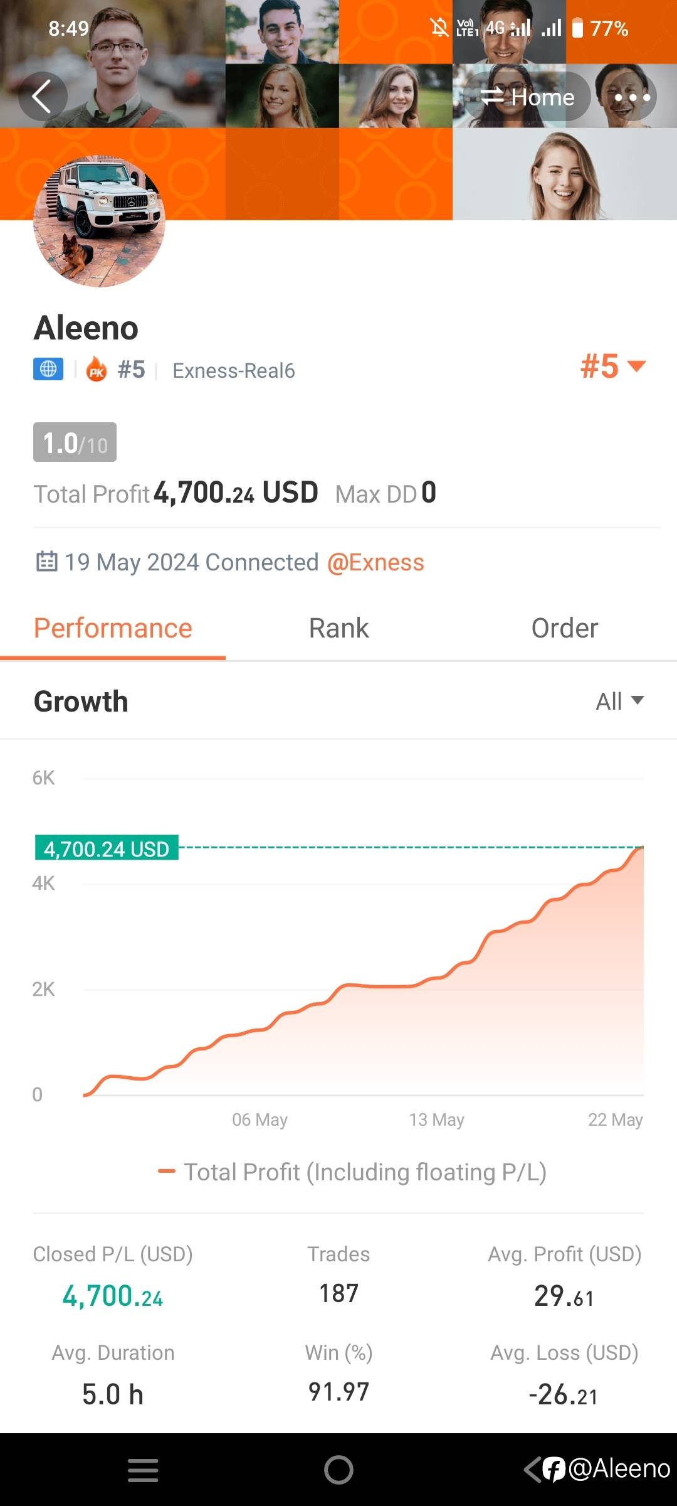
Task: Tap the calendar icon beside connection date
Action: [46, 562]
